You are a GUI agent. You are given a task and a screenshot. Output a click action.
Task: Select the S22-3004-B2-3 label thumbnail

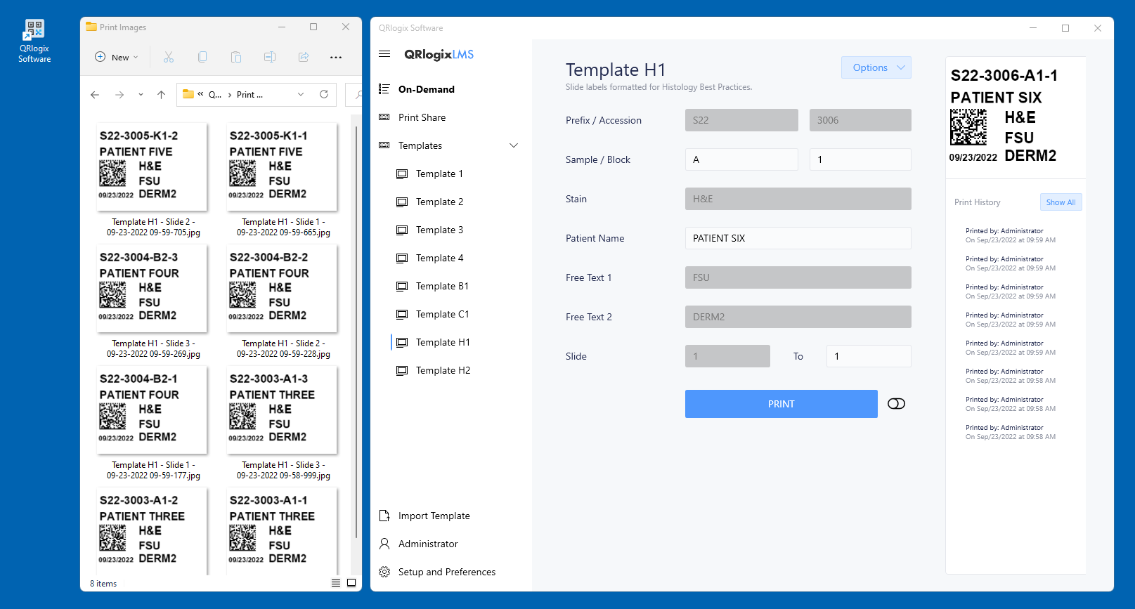tap(153, 288)
